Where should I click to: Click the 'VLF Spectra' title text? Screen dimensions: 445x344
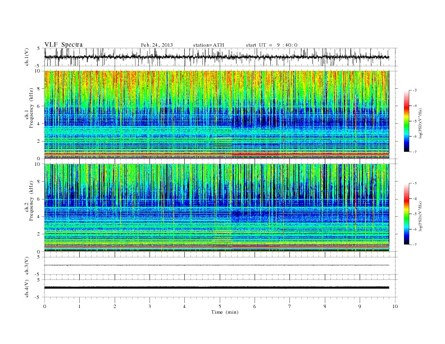point(63,44)
